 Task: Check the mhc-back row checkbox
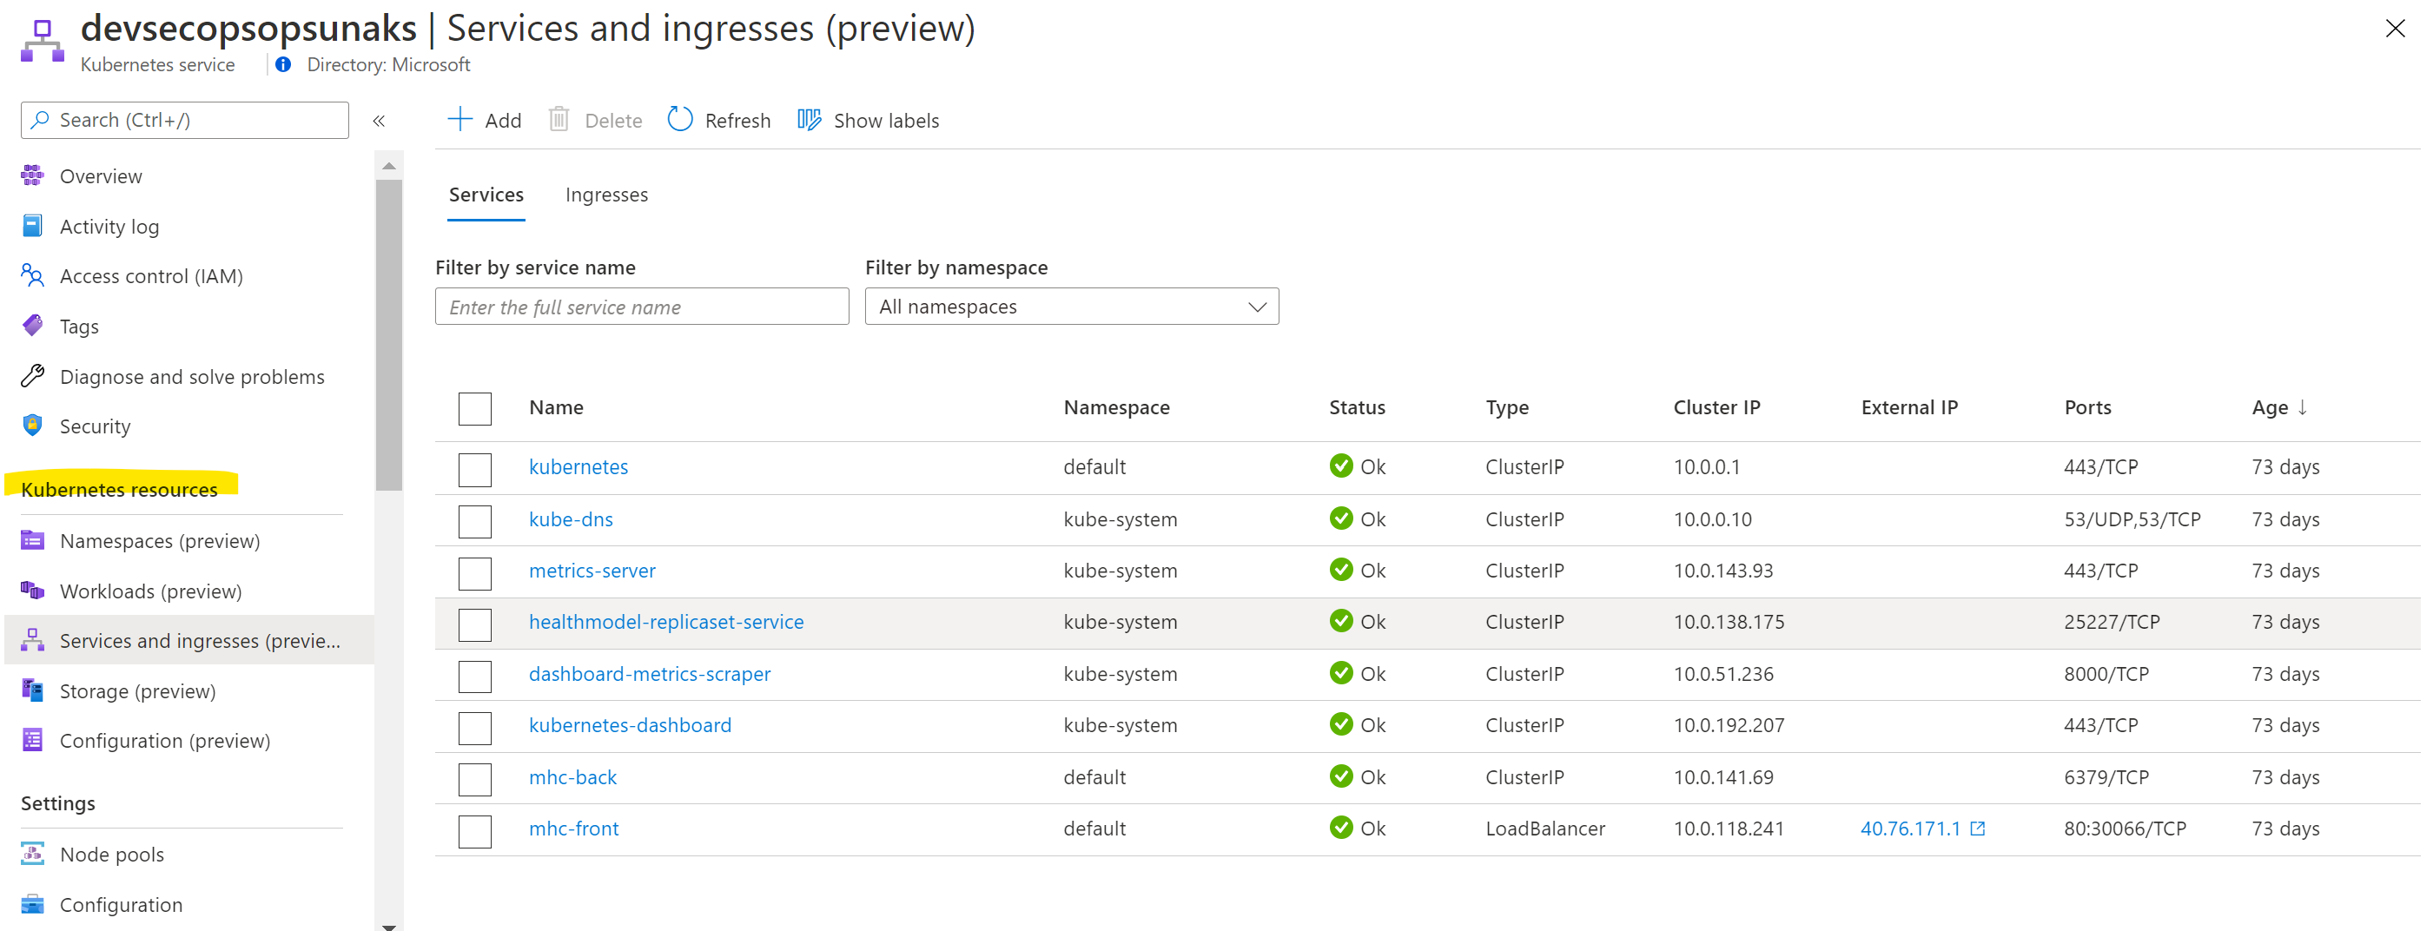[475, 779]
